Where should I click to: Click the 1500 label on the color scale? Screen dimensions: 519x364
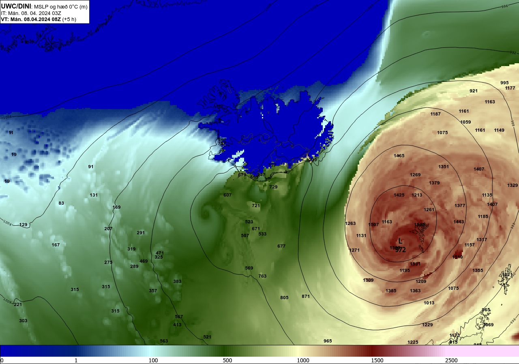point(377,360)
